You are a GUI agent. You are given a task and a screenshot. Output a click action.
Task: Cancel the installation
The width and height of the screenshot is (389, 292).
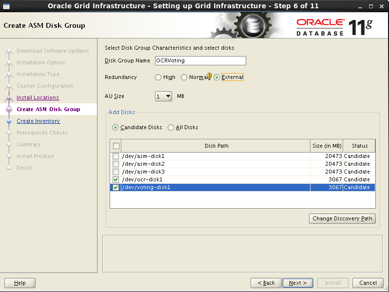(x=368, y=283)
